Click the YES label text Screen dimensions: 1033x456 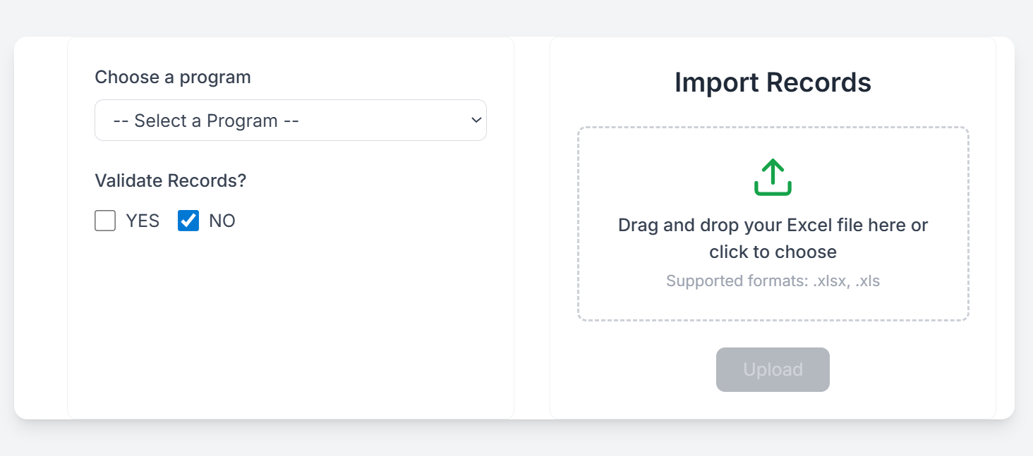click(143, 221)
